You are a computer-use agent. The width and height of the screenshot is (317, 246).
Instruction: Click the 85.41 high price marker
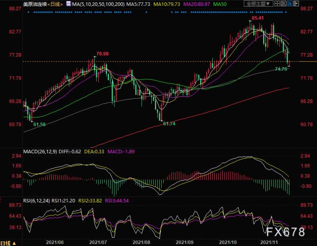[258, 18]
